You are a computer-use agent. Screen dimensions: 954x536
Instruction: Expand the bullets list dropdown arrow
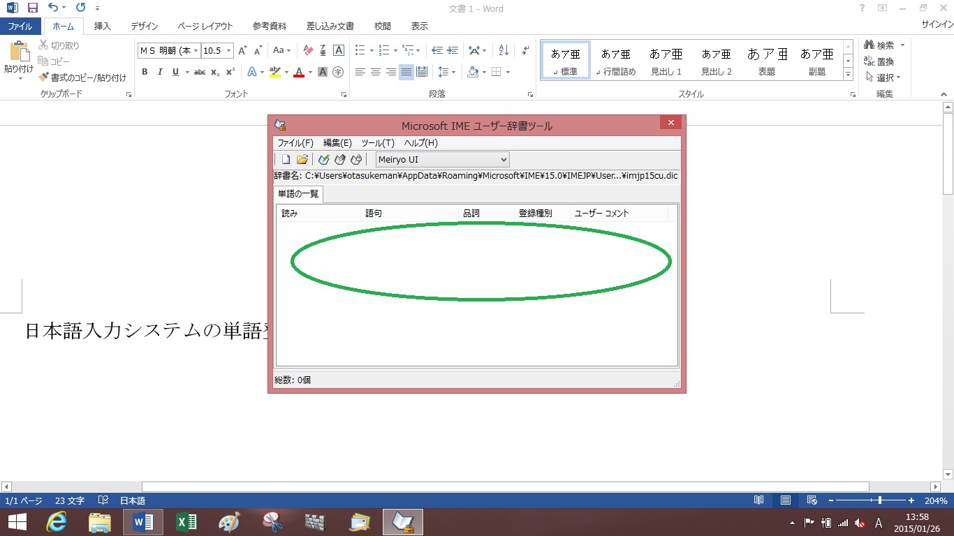pos(371,51)
